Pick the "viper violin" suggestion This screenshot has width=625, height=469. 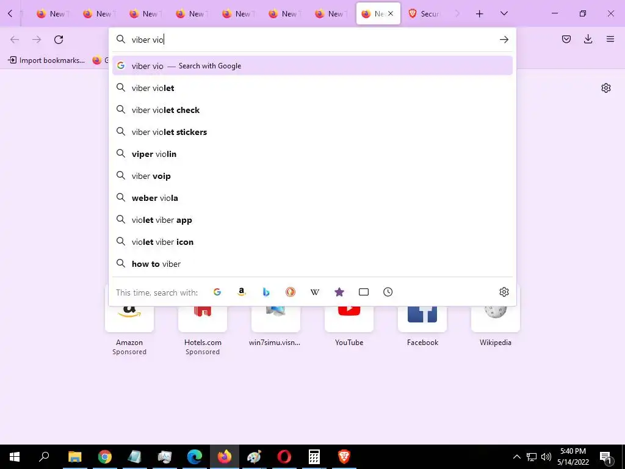[x=312, y=154]
